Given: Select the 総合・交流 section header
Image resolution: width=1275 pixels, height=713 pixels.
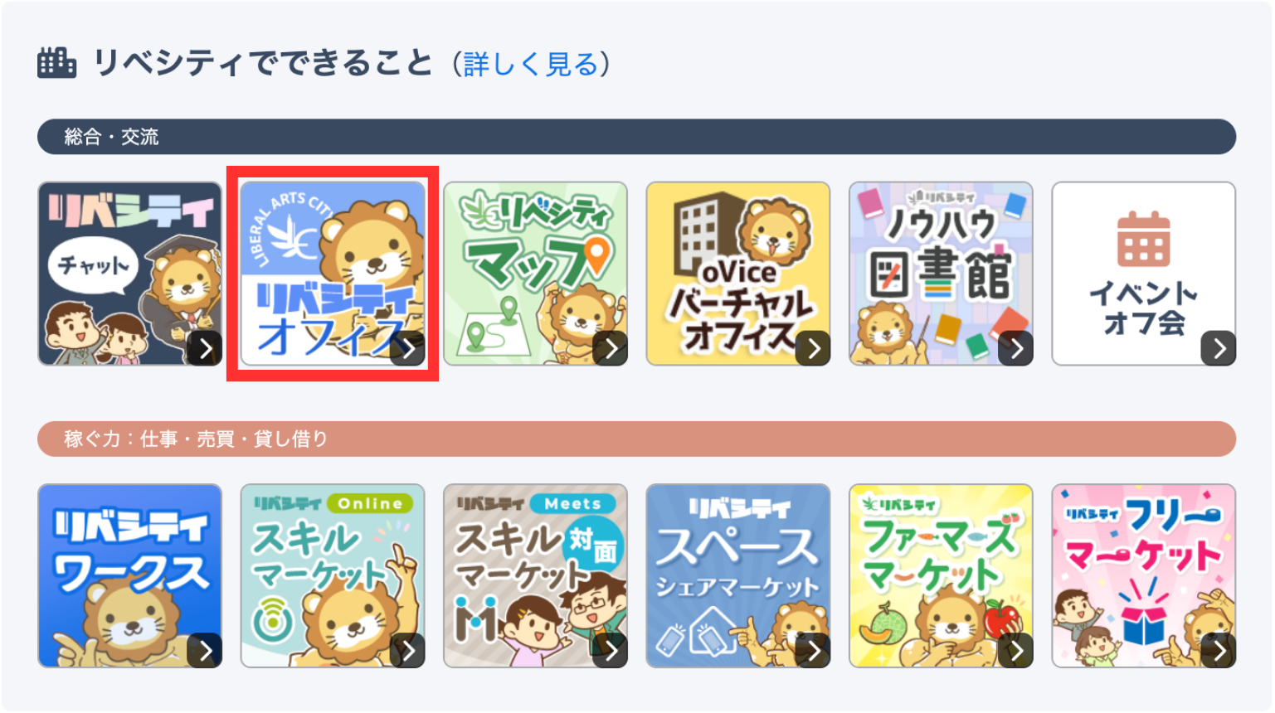Looking at the screenshot, I should 637,137.
